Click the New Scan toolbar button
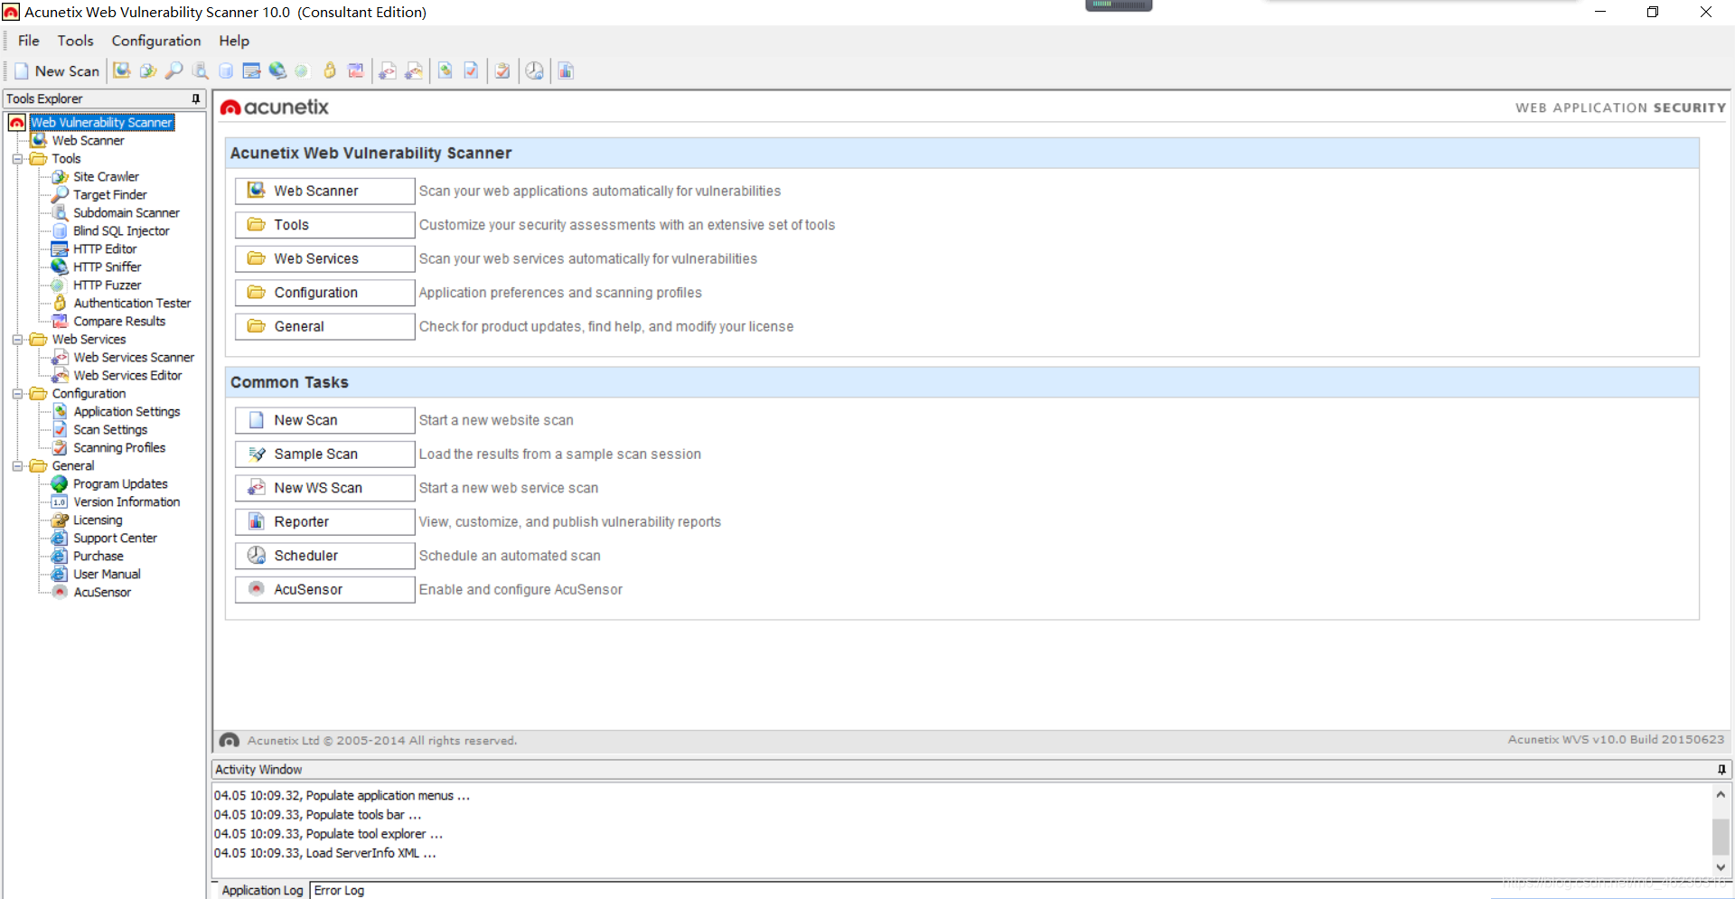Image resolution: width=1735 pixels, height=899 pixels. click(x=57, y=70)
